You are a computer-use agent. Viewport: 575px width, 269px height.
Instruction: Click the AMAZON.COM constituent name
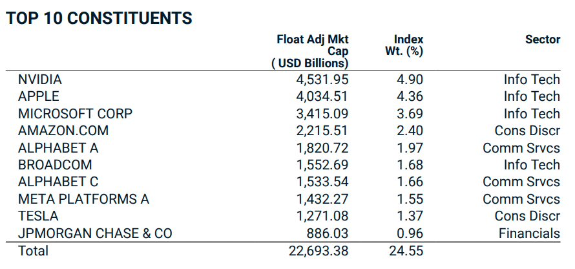point(63,131)
